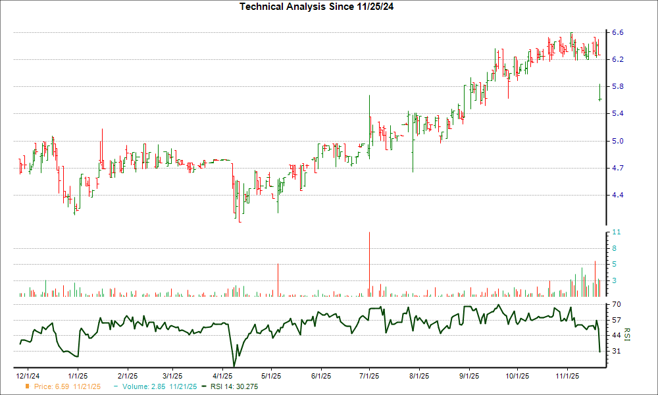The image size is (658, 395).
Task: Expand the 11/1/25 date axis label
Action: click(x=567, y=376)
